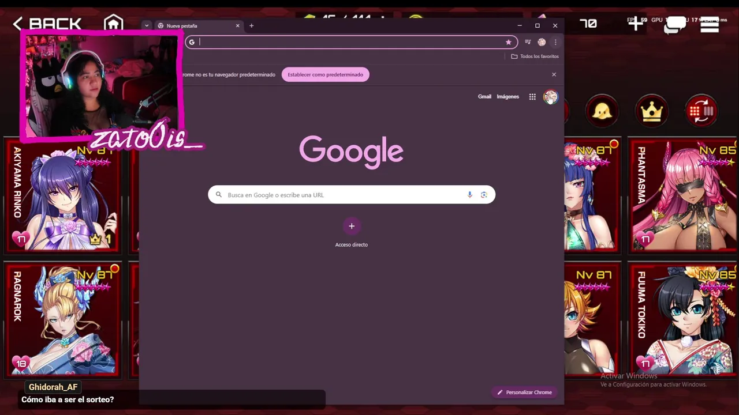
Task: Click the crown filter icon in game
Action: pos(652,111)
